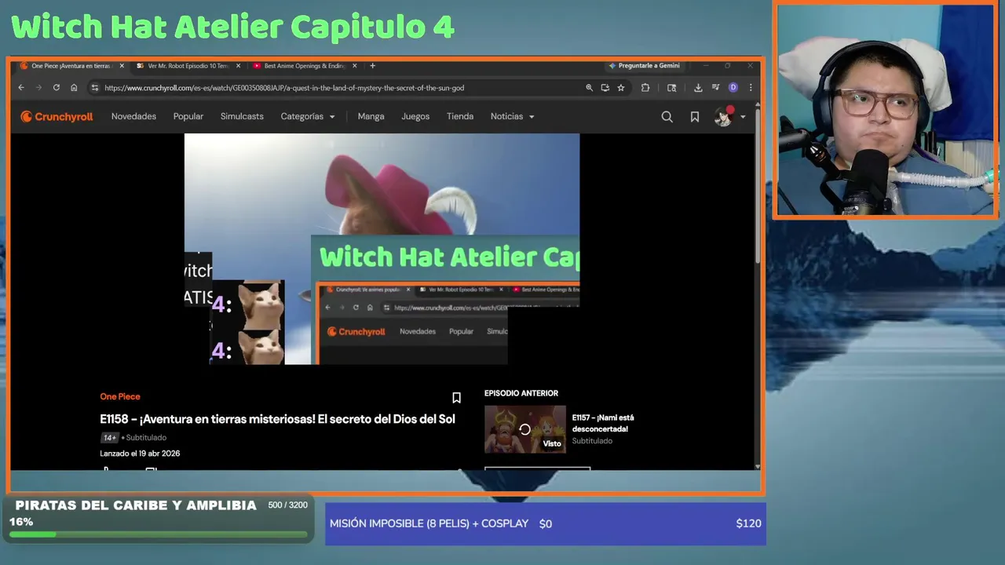This screenshot has width=1005, height=565.
Task: Open the browser home page icon
Action: 74,88
